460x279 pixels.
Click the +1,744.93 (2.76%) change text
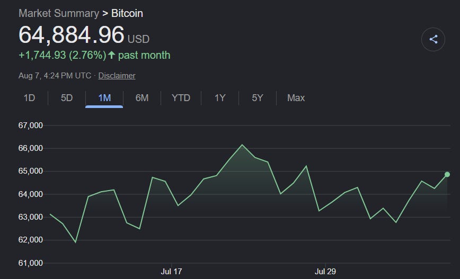(63, 55)
